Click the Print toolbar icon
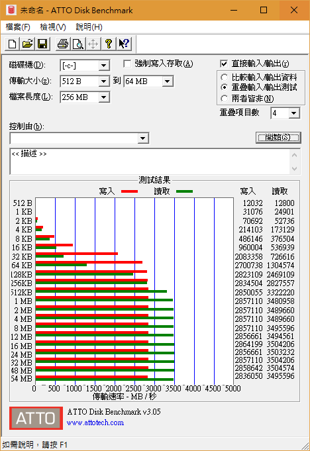 (63, 44)
